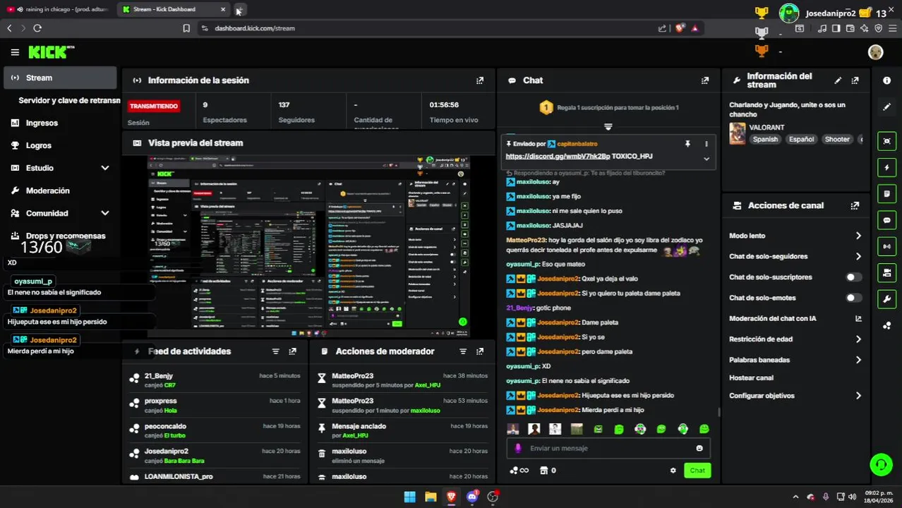This screenshot has height=508, width=902.
Task: Send the message with the green Chat button
Action: 697,471
